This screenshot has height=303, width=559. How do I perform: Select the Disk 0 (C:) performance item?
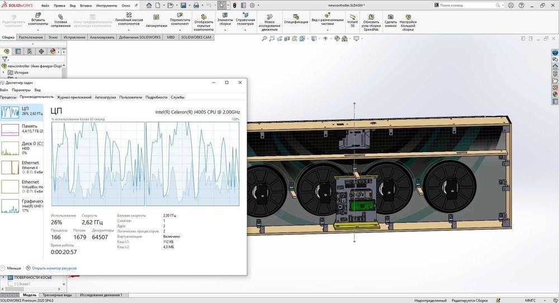[x=21, y=148]
